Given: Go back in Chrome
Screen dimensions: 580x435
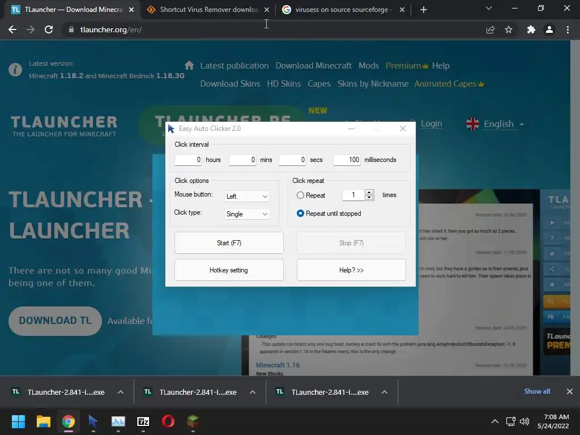Looking at the screenshot, I should (12, 29).
